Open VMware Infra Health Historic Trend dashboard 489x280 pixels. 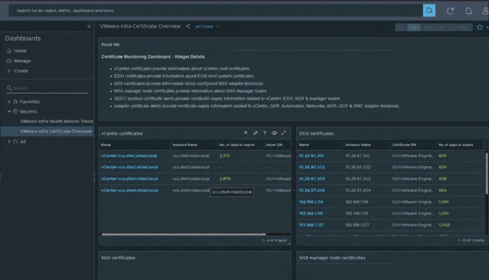[x=56, y=121]
